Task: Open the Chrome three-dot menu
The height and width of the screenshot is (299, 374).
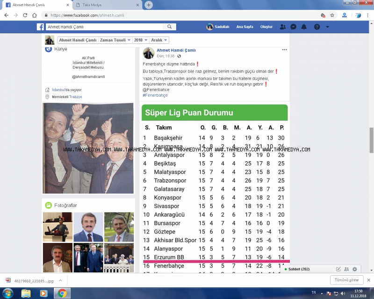Action: [367, 15]
